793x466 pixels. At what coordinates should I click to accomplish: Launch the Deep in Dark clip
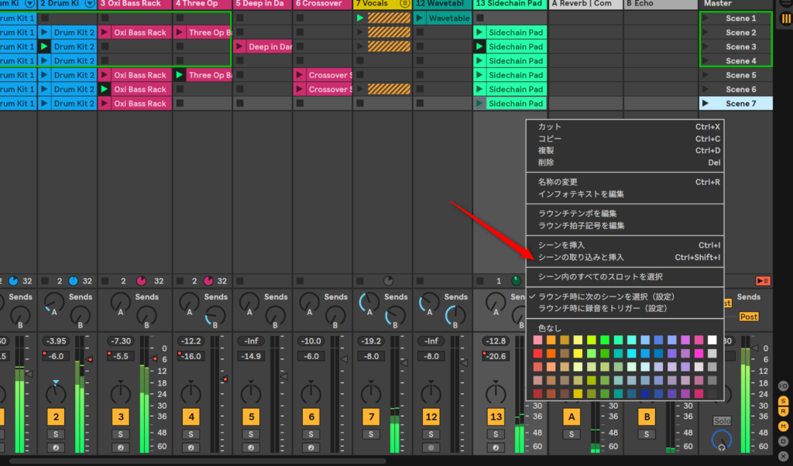tap(240, 47)
